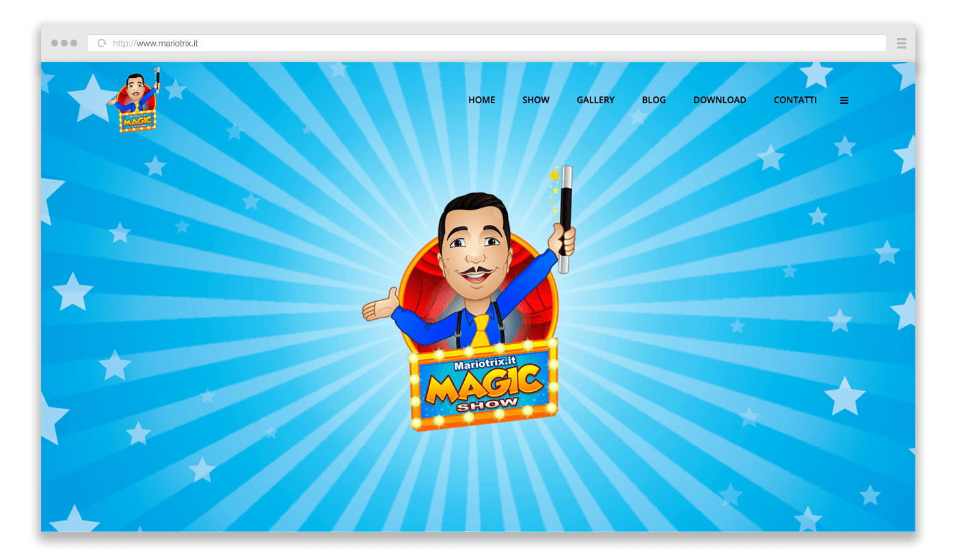The image size is (957, 560).
Task: Click the small Mariotrix logo in header
Action: click(x=135, y=100)
